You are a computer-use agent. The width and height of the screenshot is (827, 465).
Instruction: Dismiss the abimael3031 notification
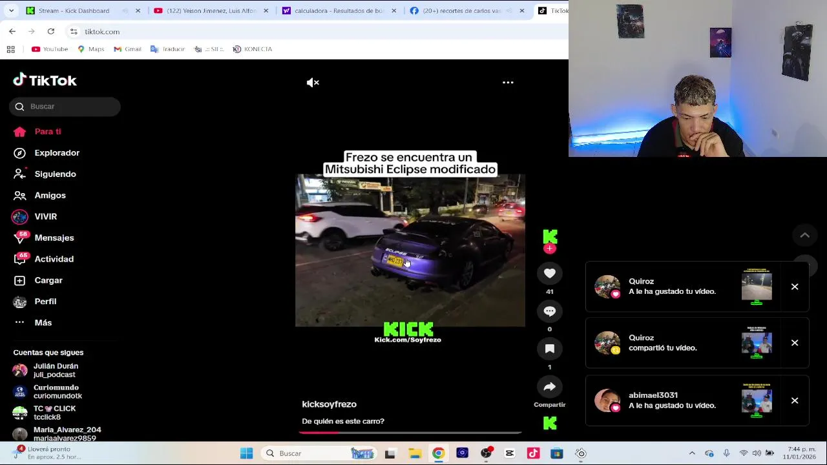point(795,400)
